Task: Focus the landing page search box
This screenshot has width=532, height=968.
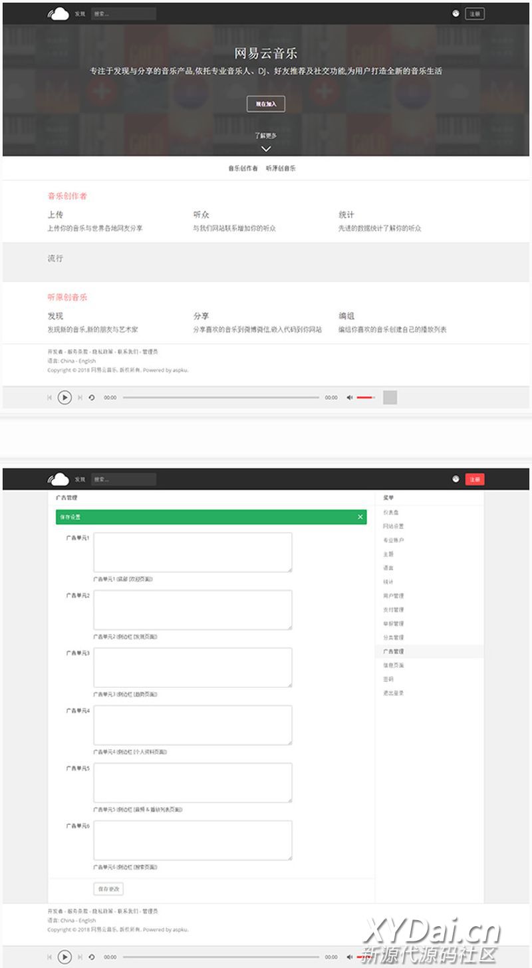Action: tap(124, 13)
